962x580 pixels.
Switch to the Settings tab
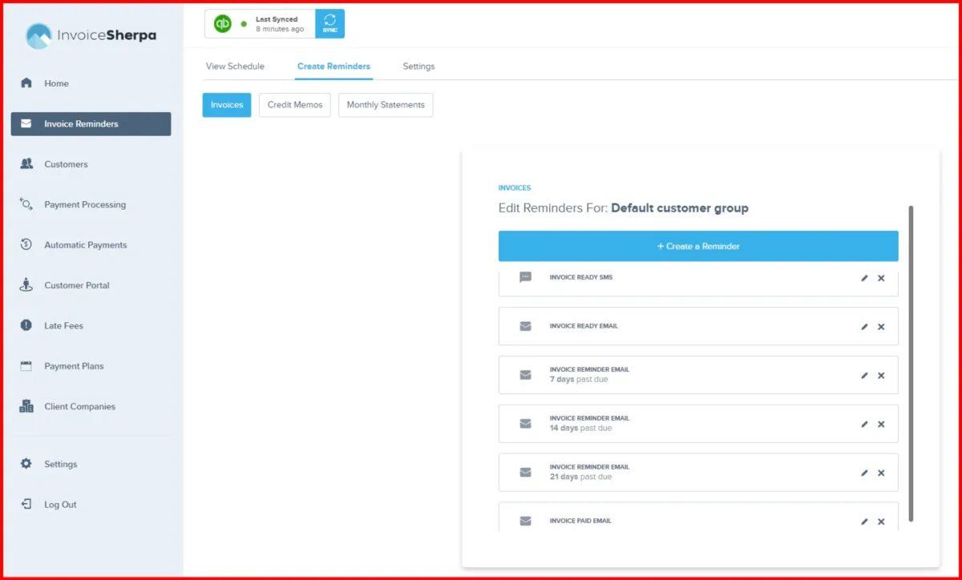coord(418,66)
